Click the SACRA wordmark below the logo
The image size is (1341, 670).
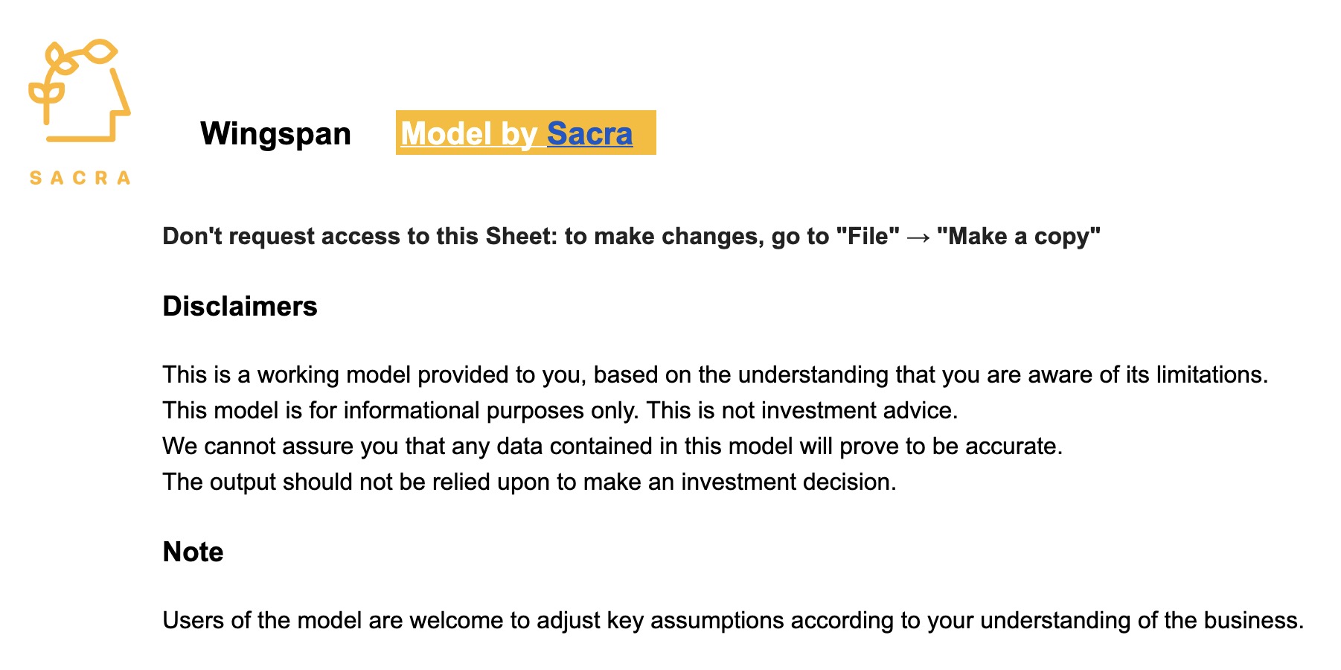point(80,178)
